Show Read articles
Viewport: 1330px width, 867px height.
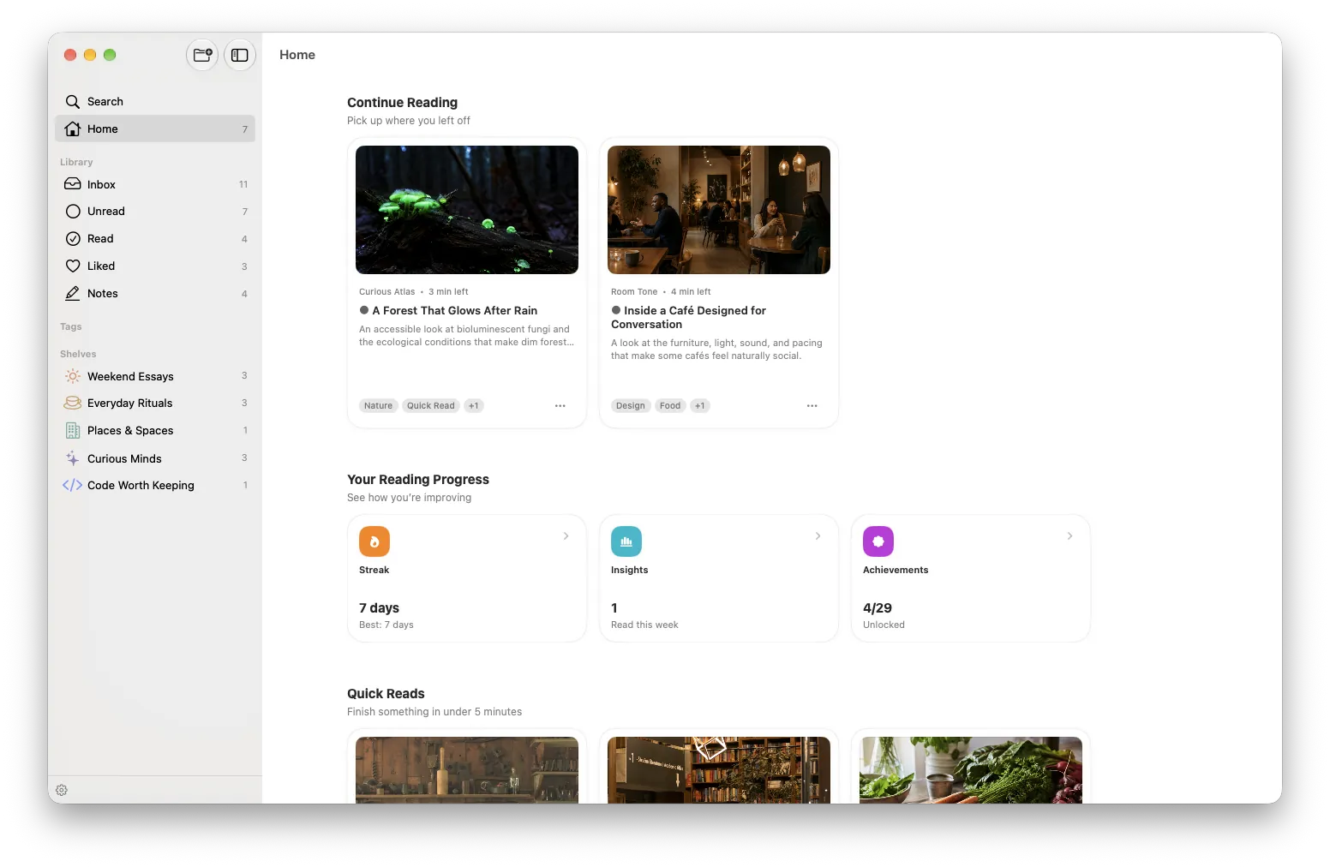[155, 239]
